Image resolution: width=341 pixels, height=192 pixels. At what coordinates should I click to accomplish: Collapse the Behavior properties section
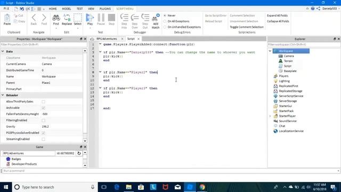[x=3, y=95]
